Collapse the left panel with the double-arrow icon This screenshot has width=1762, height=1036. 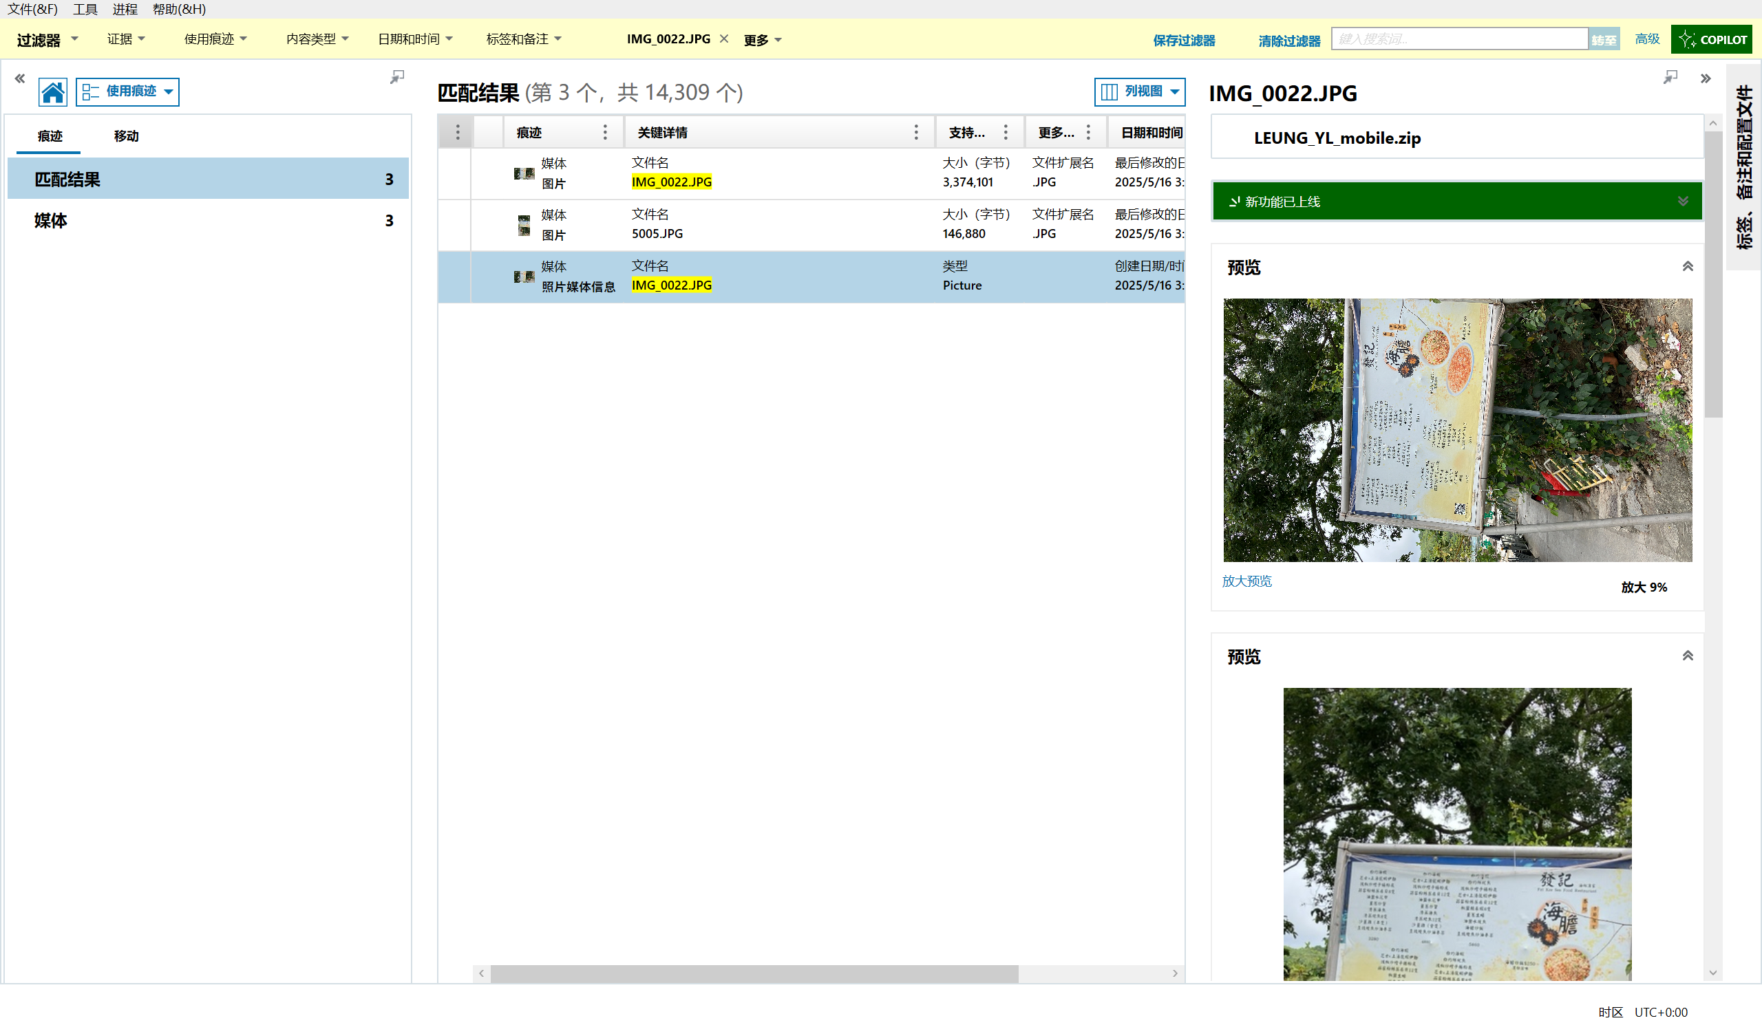(19, 78)
